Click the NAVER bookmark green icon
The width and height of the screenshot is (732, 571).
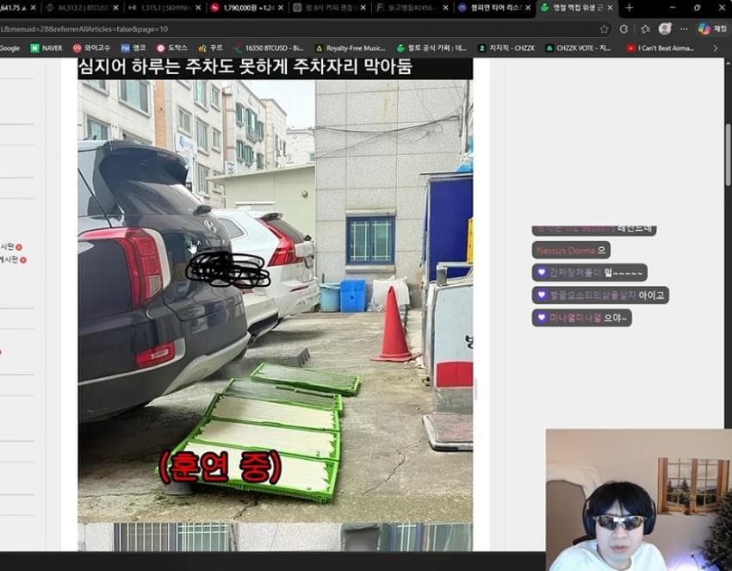click(x=34, y=48)
